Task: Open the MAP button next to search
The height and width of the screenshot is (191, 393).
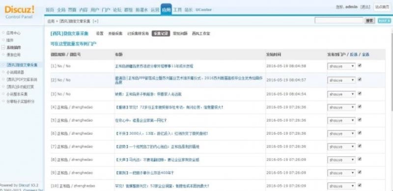Action: (384, 21)
